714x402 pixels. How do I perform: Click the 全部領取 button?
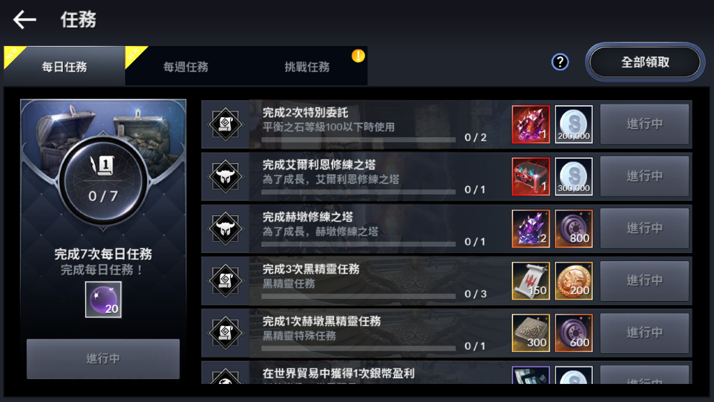pyautogui.click(x=645, y=62)
